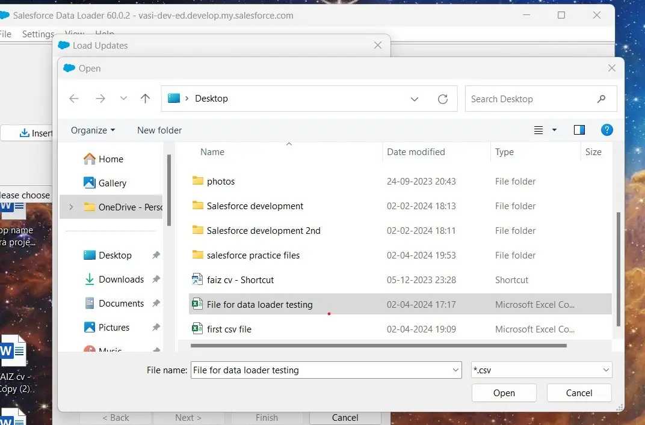Open the Organize menu
Image resolution: width=645 pixels, height=425 pixels.
pos(93,130)
